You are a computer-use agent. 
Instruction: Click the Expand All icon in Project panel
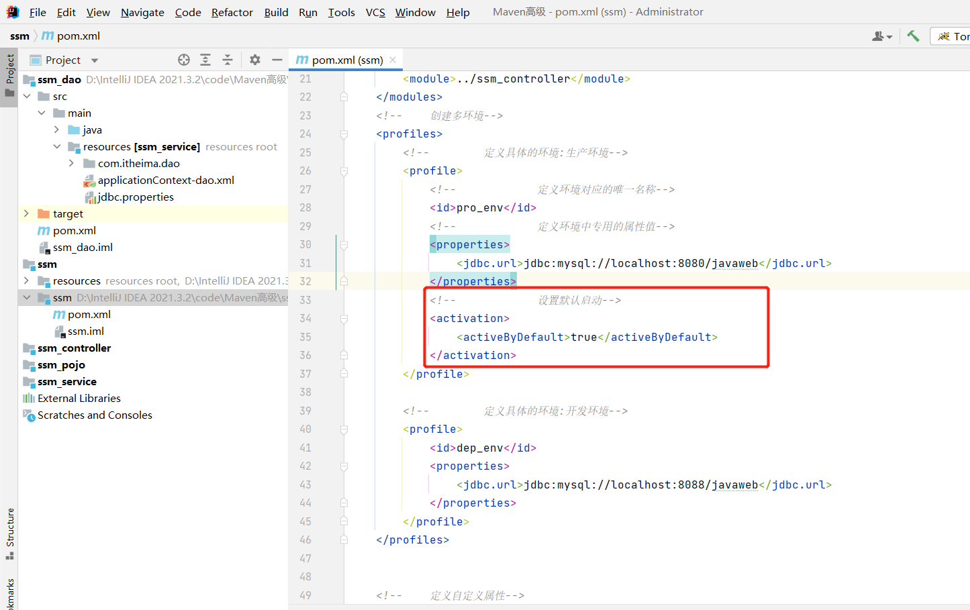click(x=205, y=60)
